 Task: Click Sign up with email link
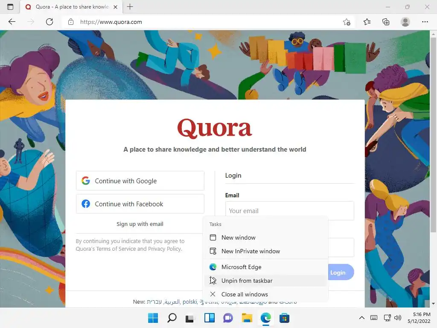point(140,224)
